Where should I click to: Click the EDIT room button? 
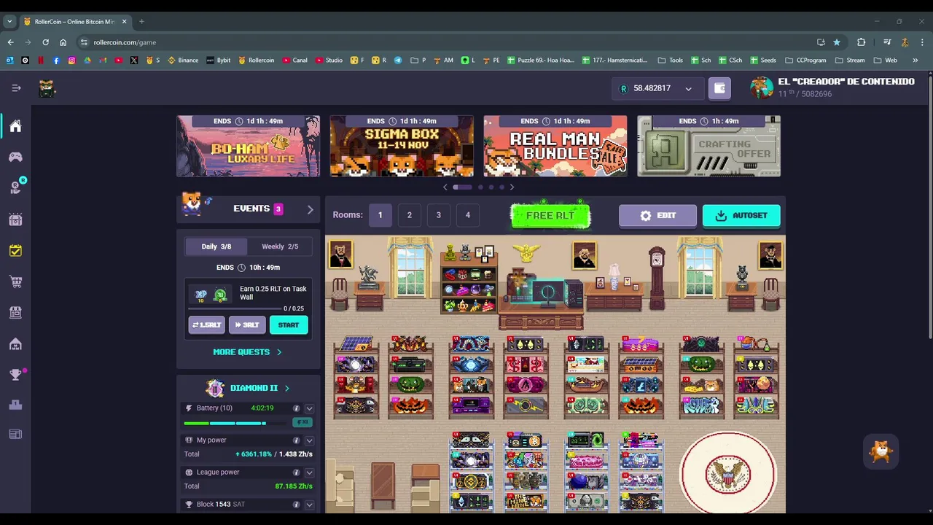coord(657,216)
